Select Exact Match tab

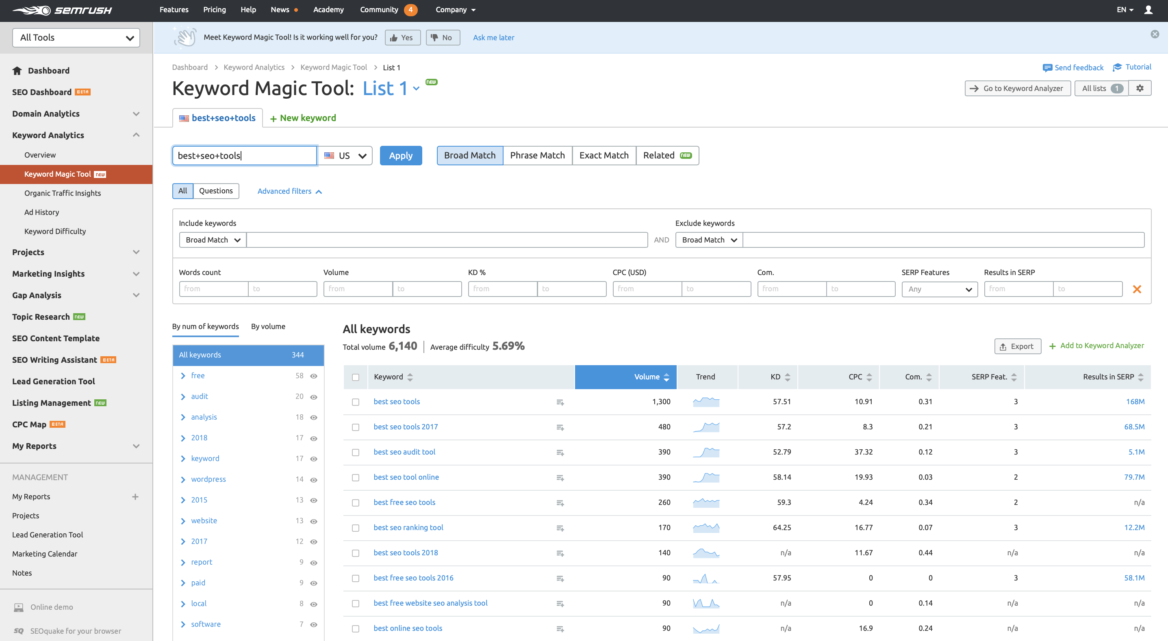604,156
